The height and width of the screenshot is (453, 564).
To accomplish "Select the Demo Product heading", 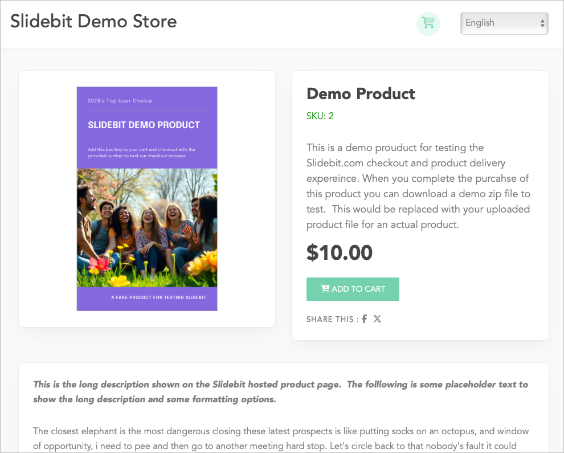I will click(x=361, y=93).
